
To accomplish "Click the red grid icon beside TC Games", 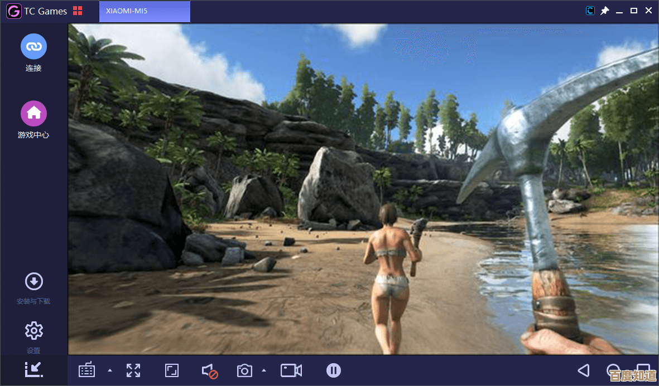I will [x=78, y=11].
